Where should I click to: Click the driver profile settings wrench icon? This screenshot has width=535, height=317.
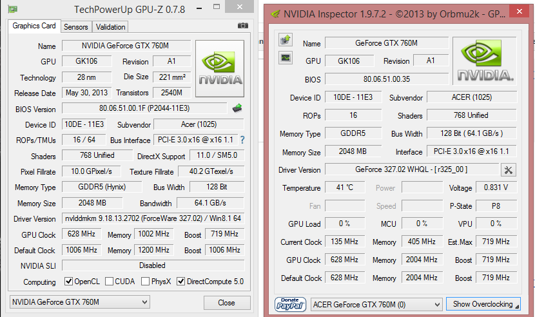point(509,170)
